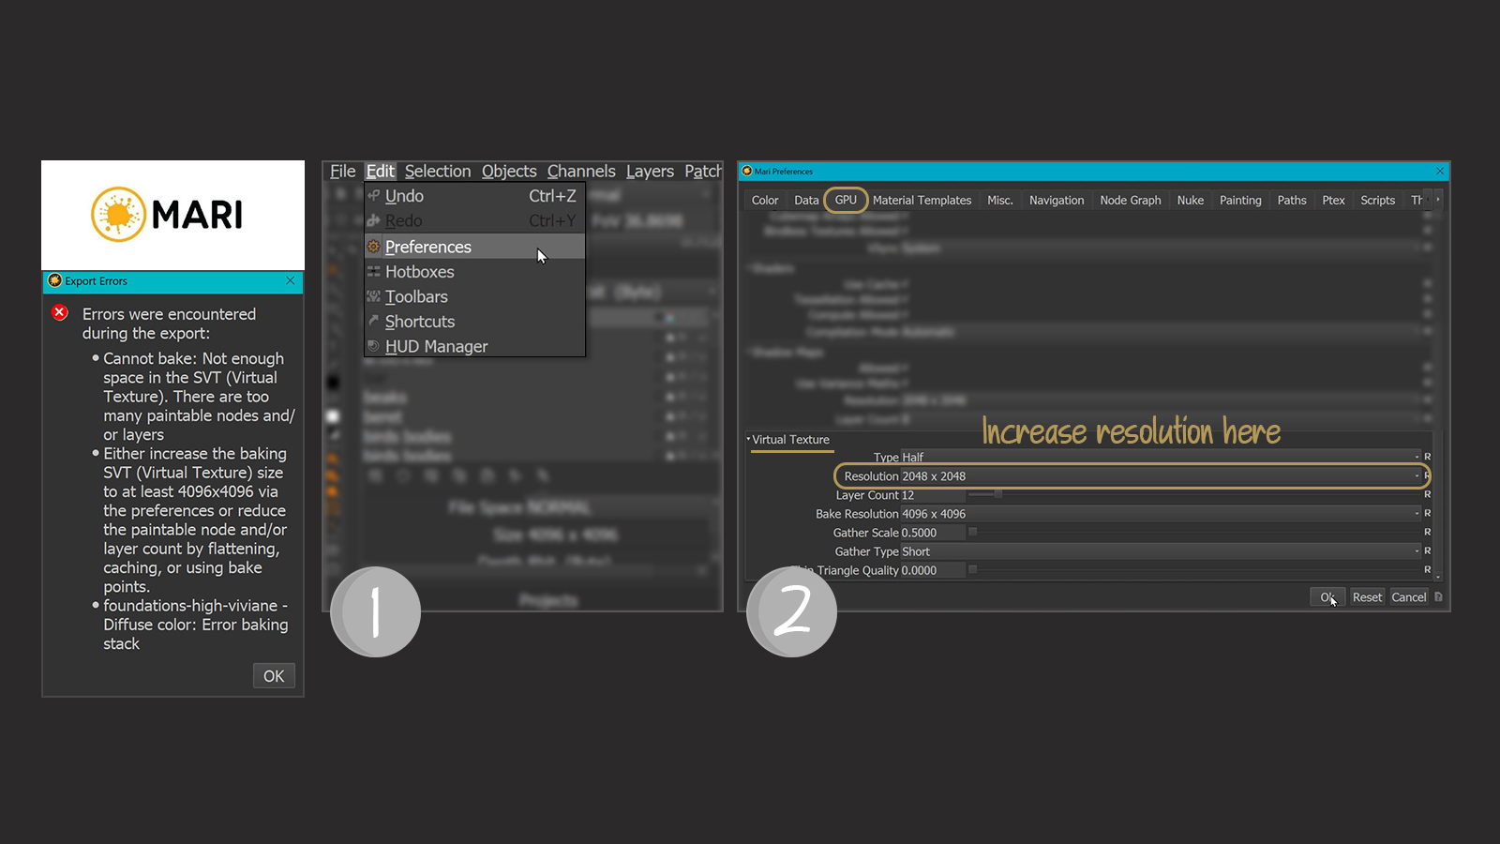Click the Gather Scale 0.5000 field
This screenshot has width=1500, height=844.
pos(932,532)
